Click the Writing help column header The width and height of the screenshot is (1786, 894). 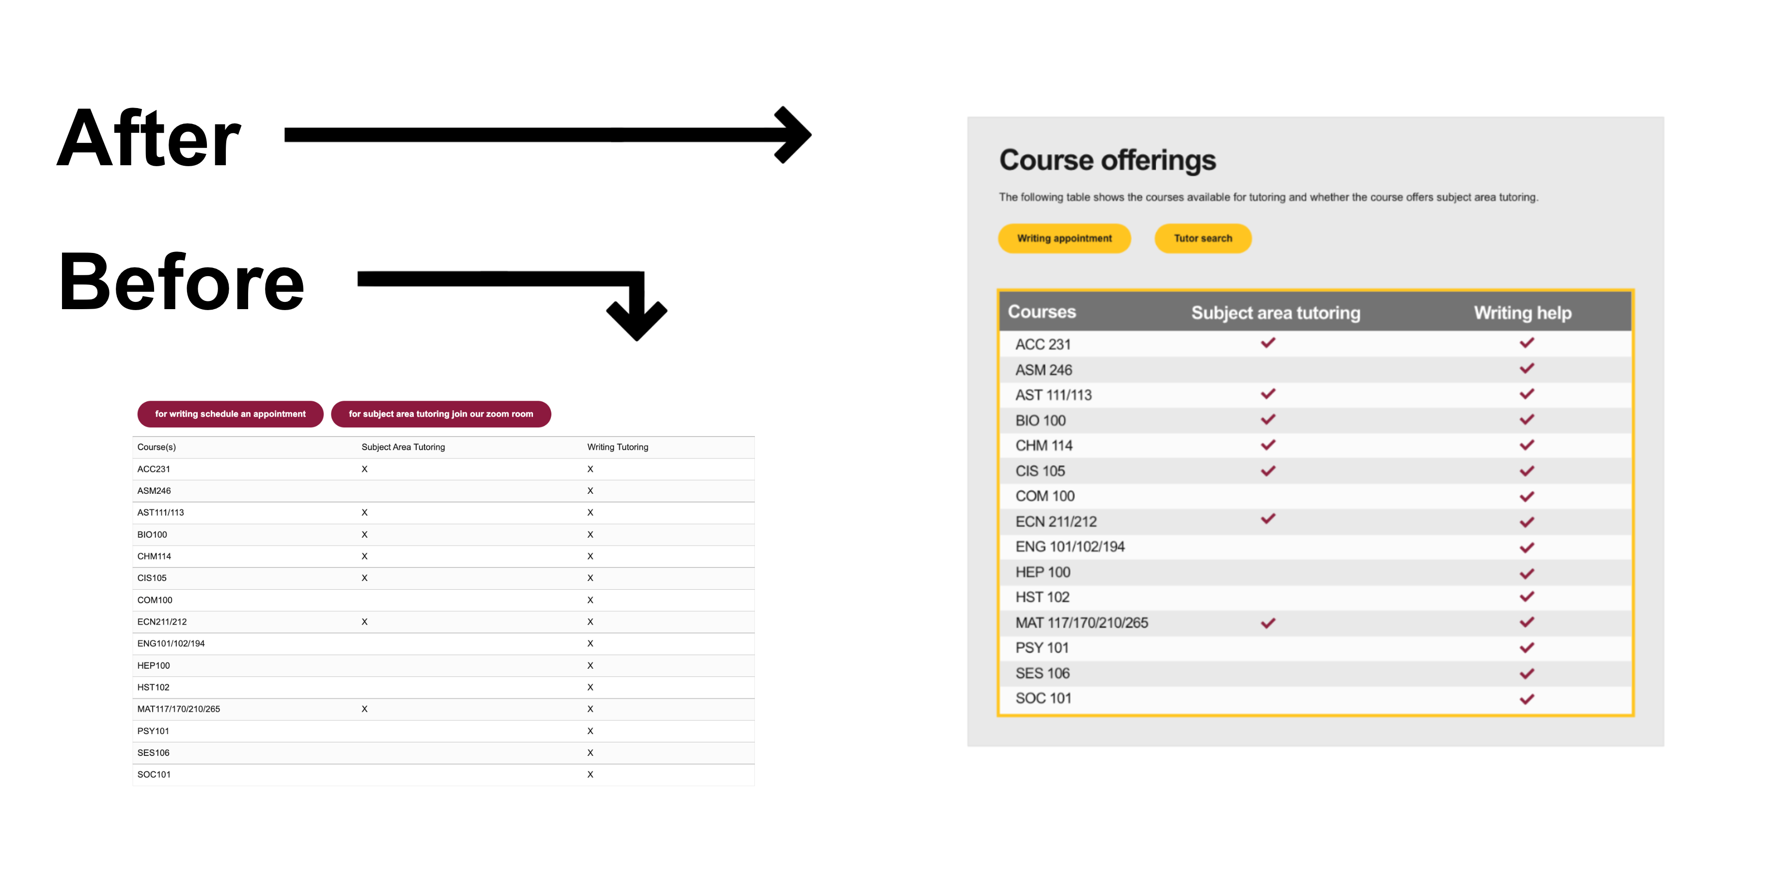[1522, 313]
